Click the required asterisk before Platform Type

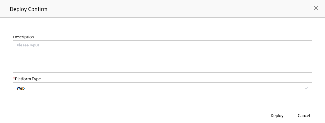coord(14,78)
